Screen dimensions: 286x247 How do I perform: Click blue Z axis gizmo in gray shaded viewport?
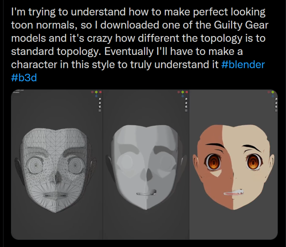pyautogui.click(x=183, y=96)
